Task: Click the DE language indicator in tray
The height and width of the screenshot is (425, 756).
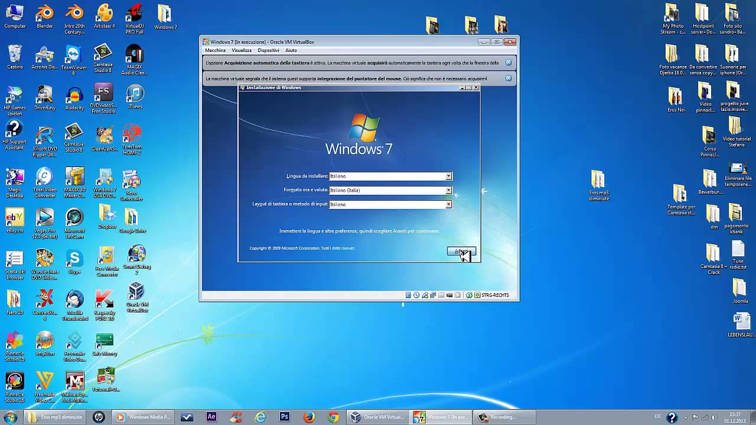Action: [x=658, y=417]
